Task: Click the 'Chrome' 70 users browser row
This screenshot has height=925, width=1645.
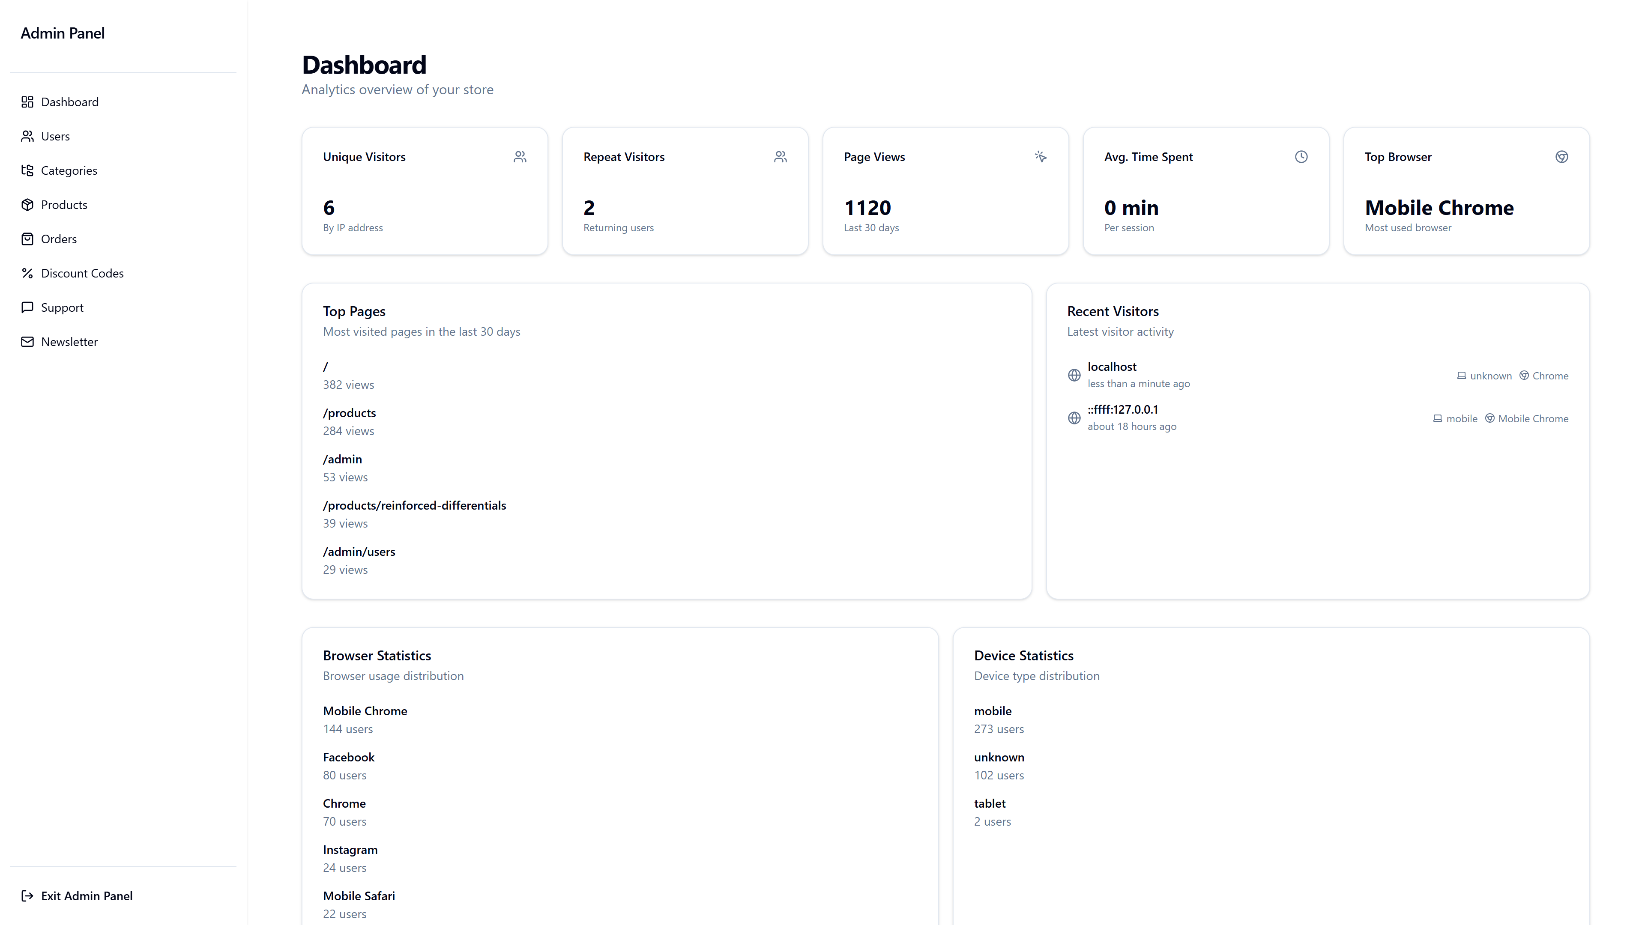Action: click(344, 804)
